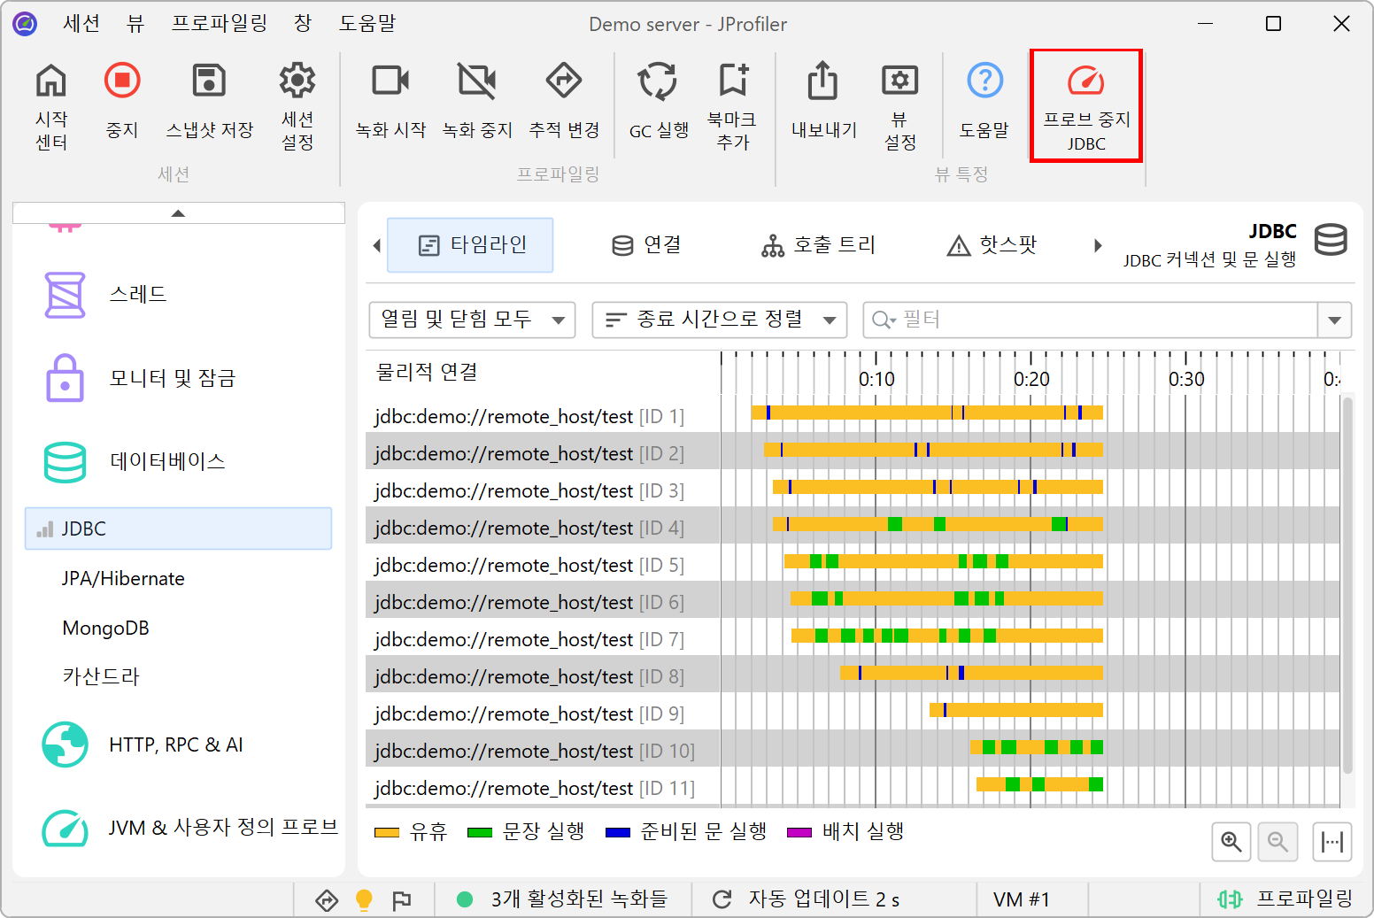
Task: Run garbage collection with GC icon
Action: point(658,81)
